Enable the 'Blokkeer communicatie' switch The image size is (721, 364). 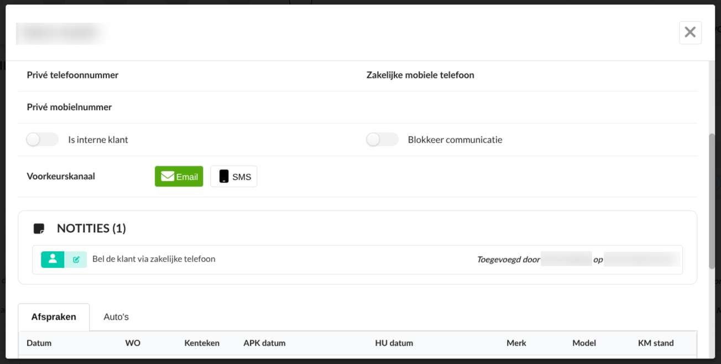coord(382,139)
